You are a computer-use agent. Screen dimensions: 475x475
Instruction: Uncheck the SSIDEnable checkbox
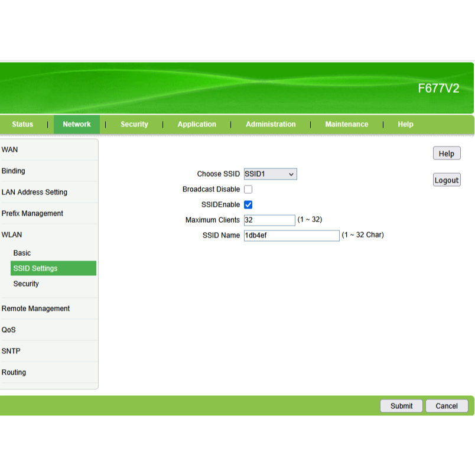click(x=248, y=205)
